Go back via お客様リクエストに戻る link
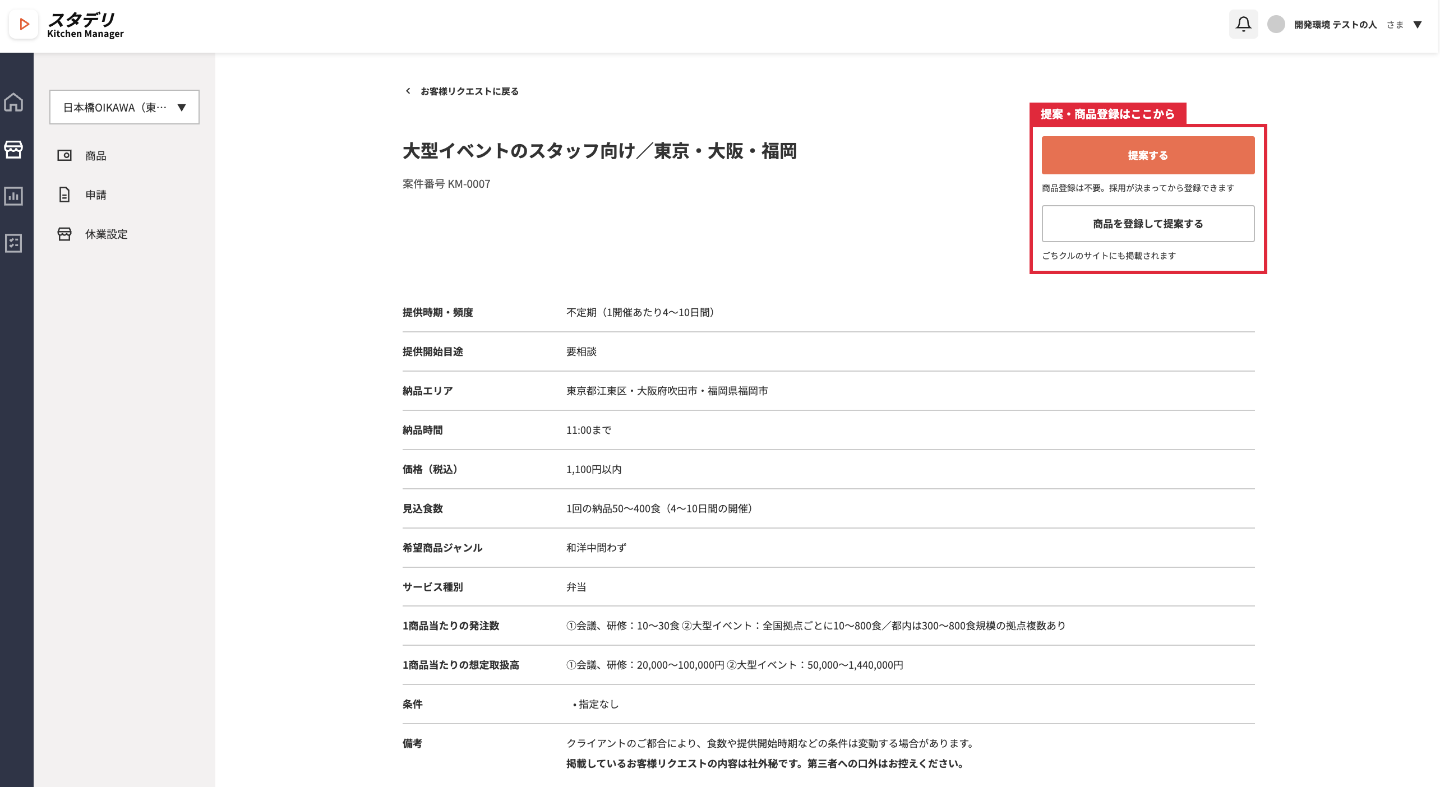 click(469, 91)
